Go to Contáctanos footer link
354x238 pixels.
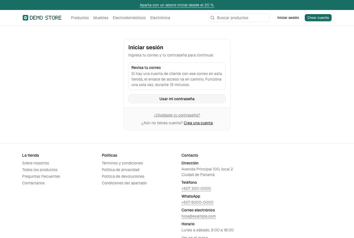coord(33,183)
